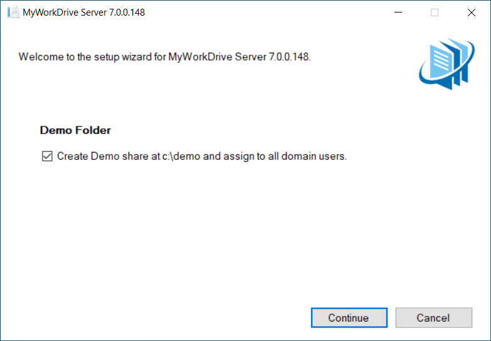Cancel the MyWorkDrive Server installation
This screenshot has width=491, height=341.
coord(433,318)
